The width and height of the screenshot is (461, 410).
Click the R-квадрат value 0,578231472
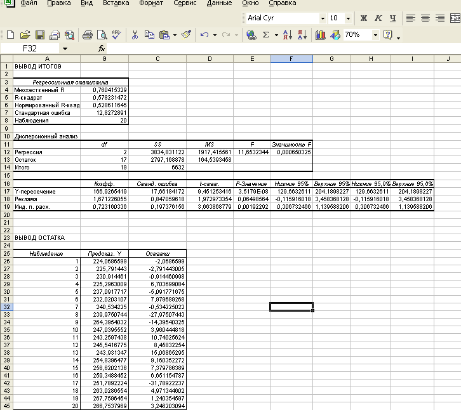[x=104, y=98]
